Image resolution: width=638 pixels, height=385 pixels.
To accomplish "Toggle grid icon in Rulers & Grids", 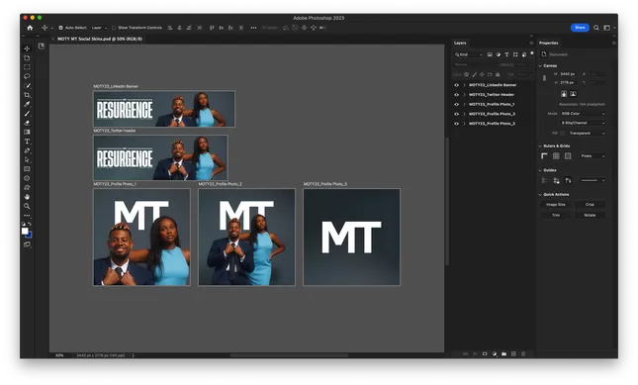I will tap(556, 155).
